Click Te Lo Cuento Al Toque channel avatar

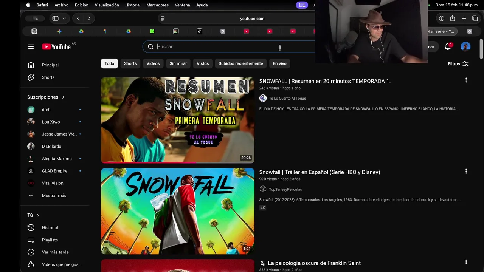[263, 98]
